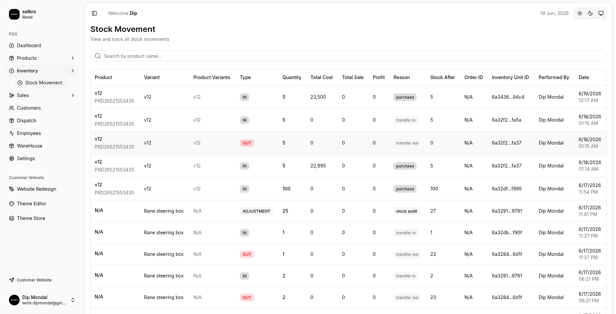This screenshot has width=616, height=314.
Task: Click the Sales icon in sidebar
Action: coord(12,95)
